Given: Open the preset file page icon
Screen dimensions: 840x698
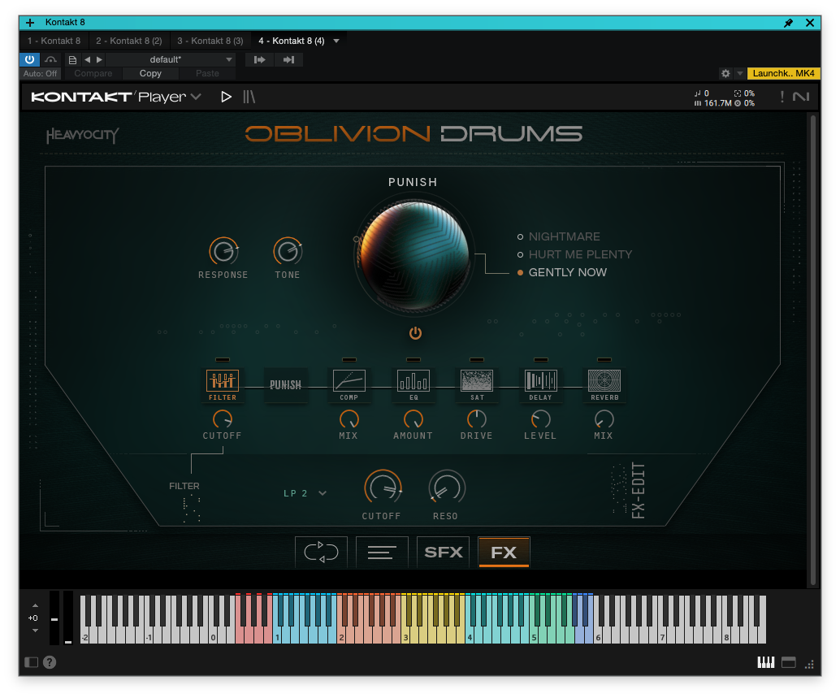Looking at the screenshot, I should point(72,60).
